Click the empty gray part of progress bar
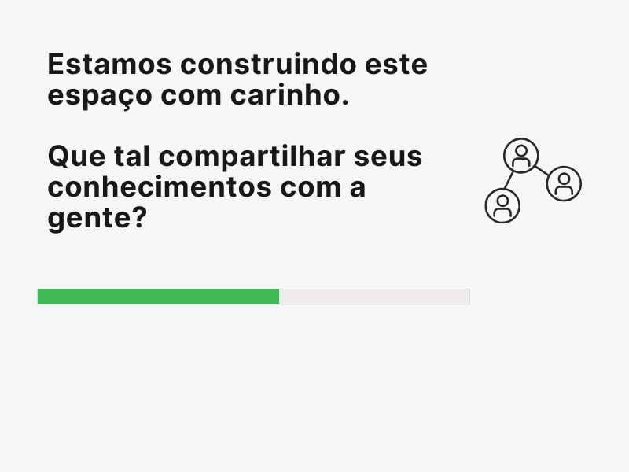629x472 pixels. click(374, 297)
